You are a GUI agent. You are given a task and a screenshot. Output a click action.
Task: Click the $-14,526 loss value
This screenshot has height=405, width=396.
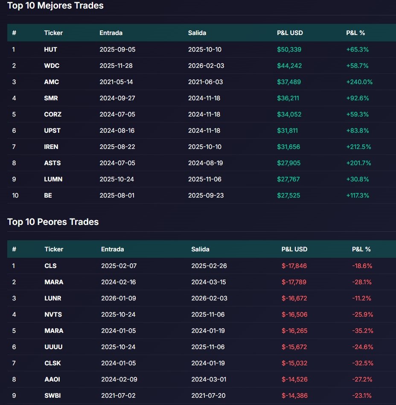pos(294,379)
